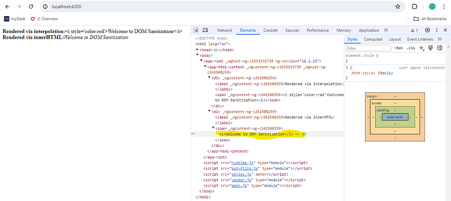Click the warning issues counter icon
The image size is (451, 201).
pos(414,30)
